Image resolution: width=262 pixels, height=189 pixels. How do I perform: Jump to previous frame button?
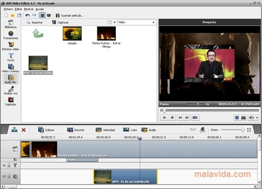point(180,117)
